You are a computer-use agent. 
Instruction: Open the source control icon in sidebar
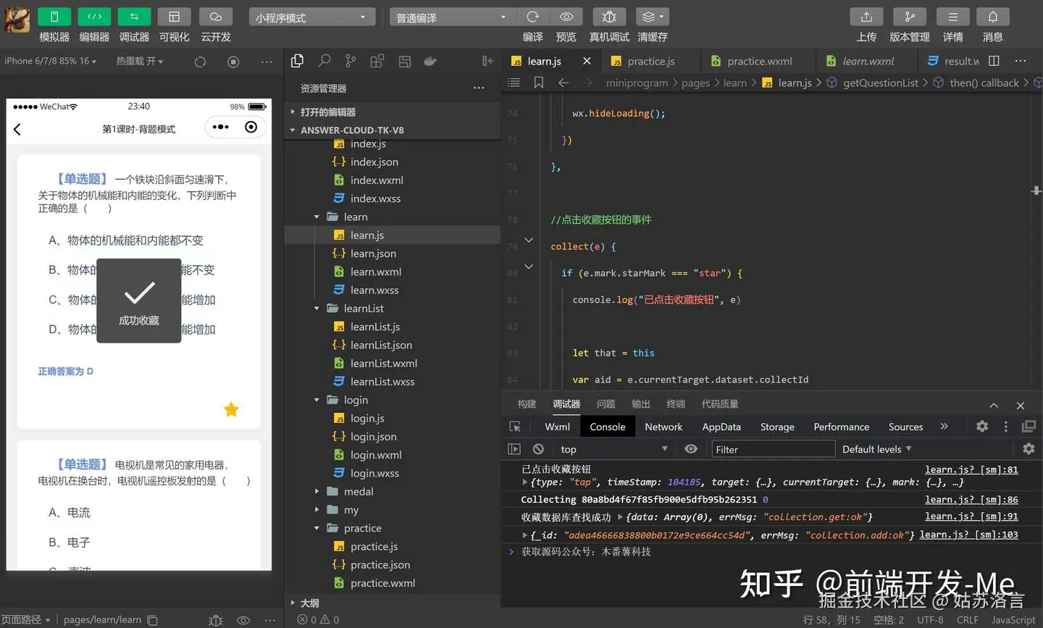pos(351,62)
